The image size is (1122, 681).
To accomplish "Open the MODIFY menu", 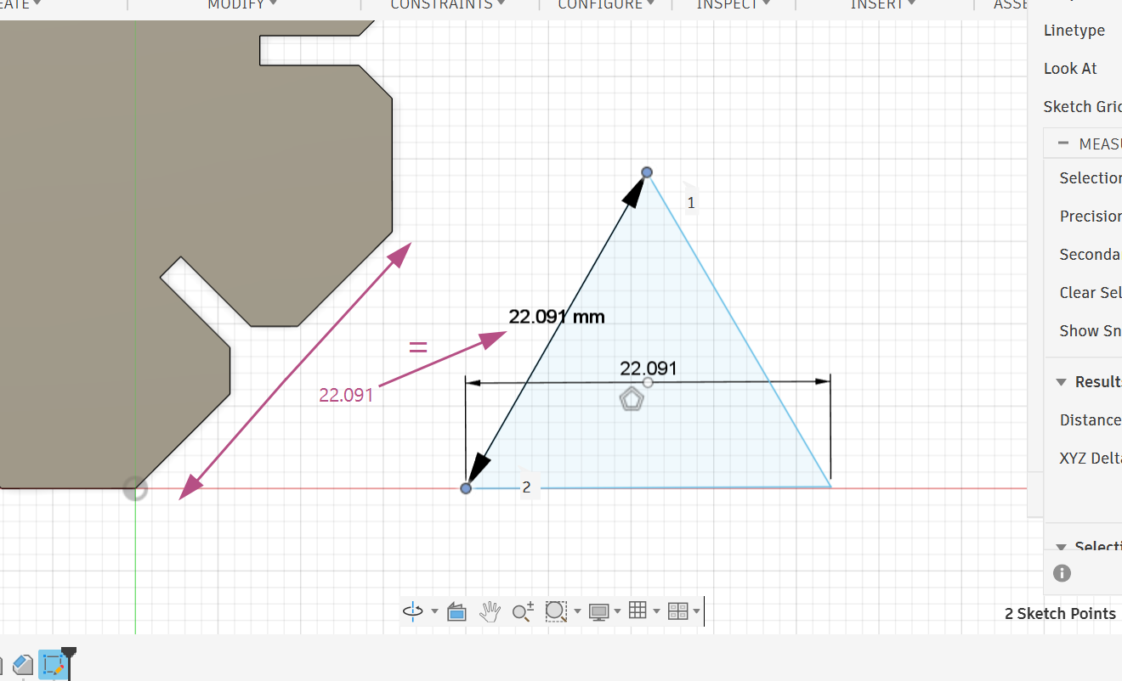I will (x=241, y=4).
